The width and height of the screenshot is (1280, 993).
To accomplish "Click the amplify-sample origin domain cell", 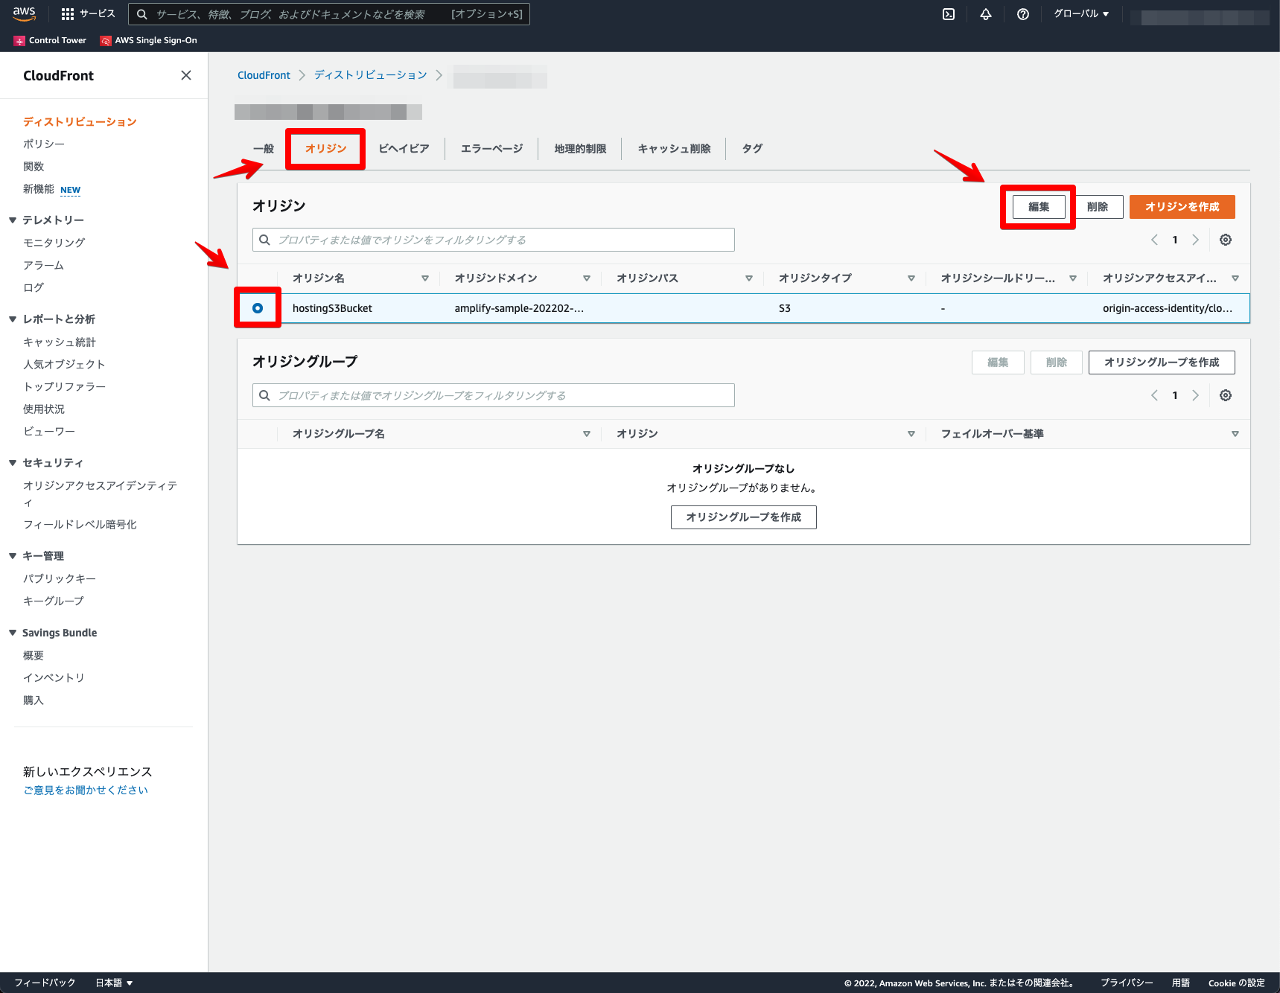I will [519, 308].
